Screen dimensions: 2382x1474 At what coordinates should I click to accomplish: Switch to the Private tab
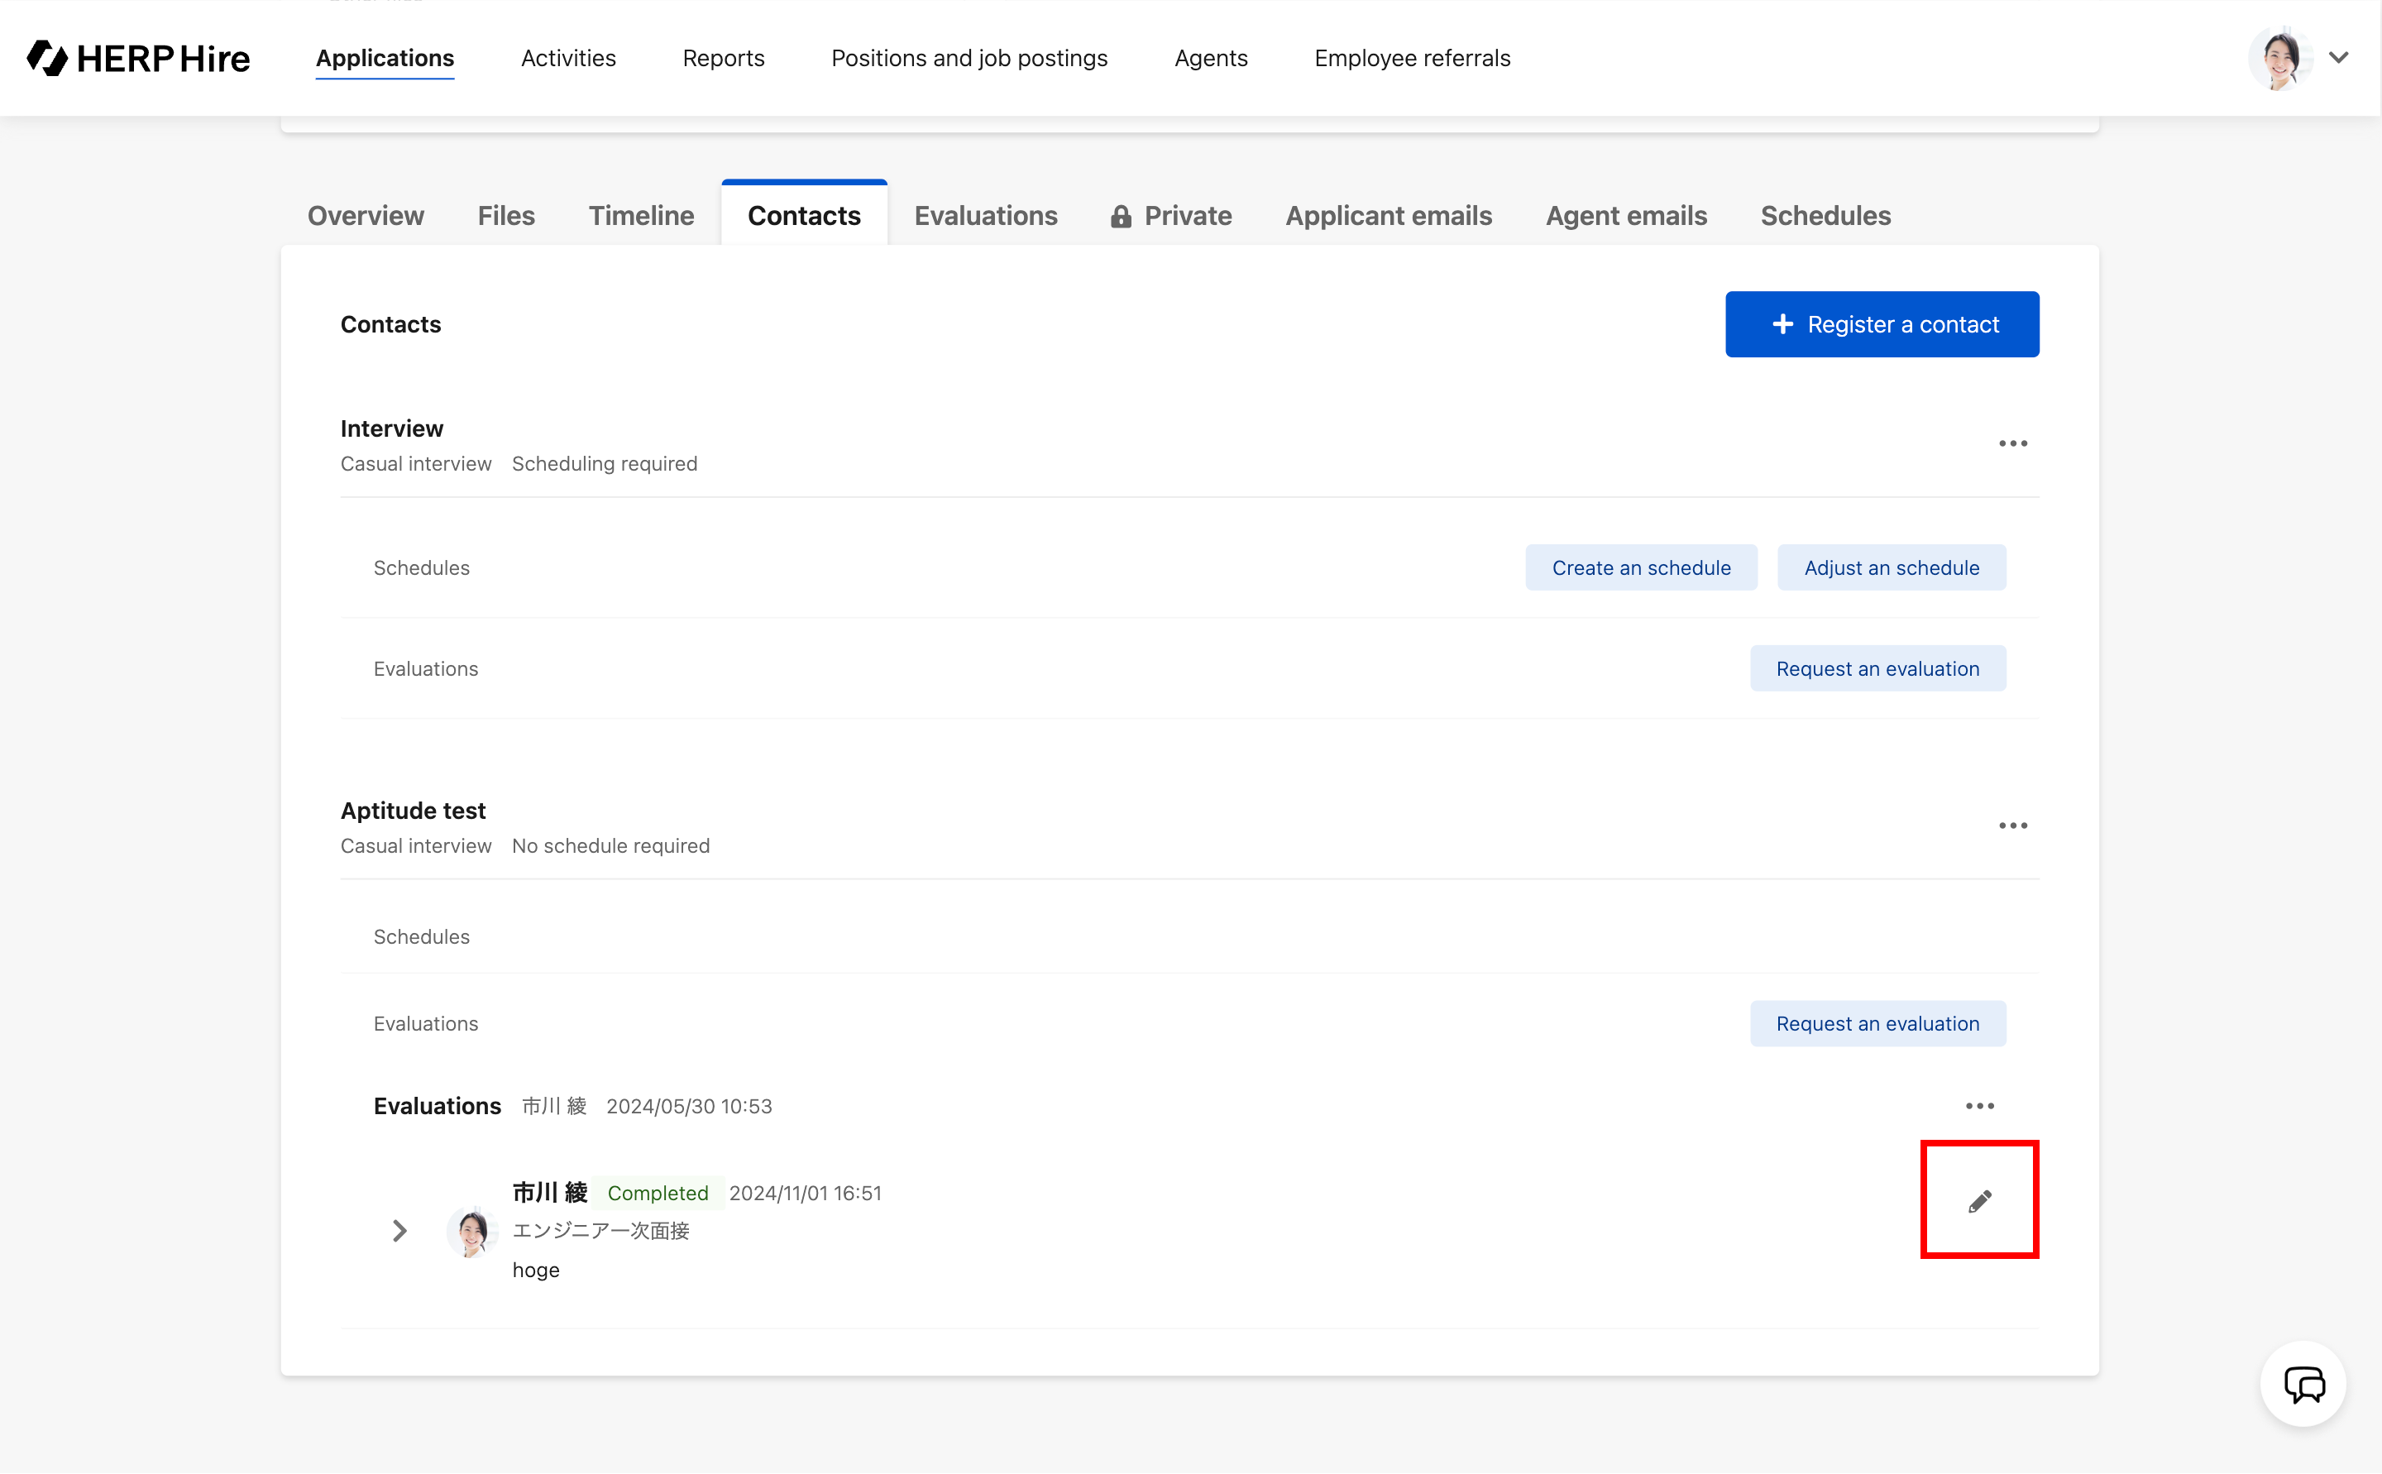(1171, 215)
